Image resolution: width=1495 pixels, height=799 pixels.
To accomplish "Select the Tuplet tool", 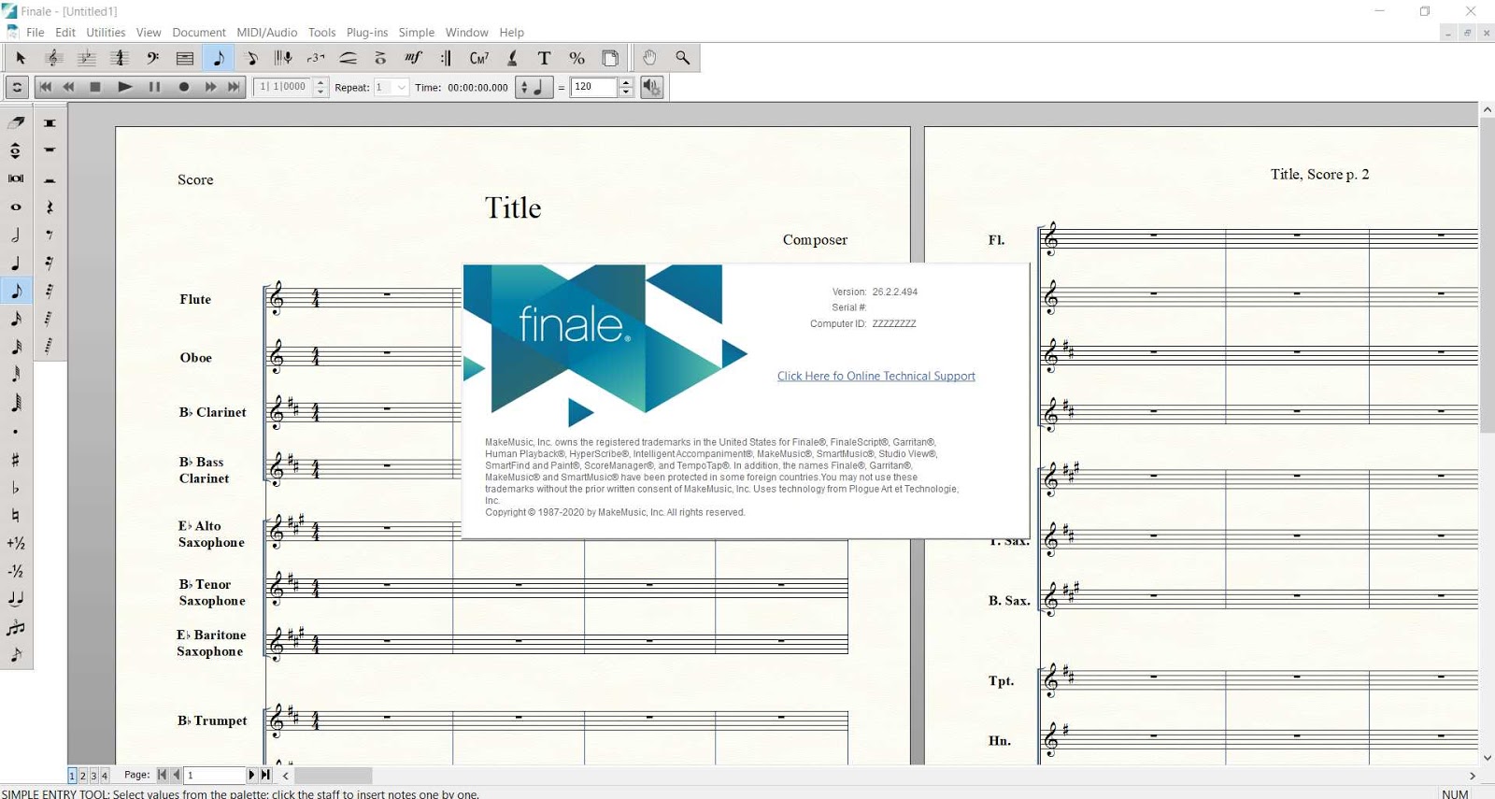I will point(316,58).
